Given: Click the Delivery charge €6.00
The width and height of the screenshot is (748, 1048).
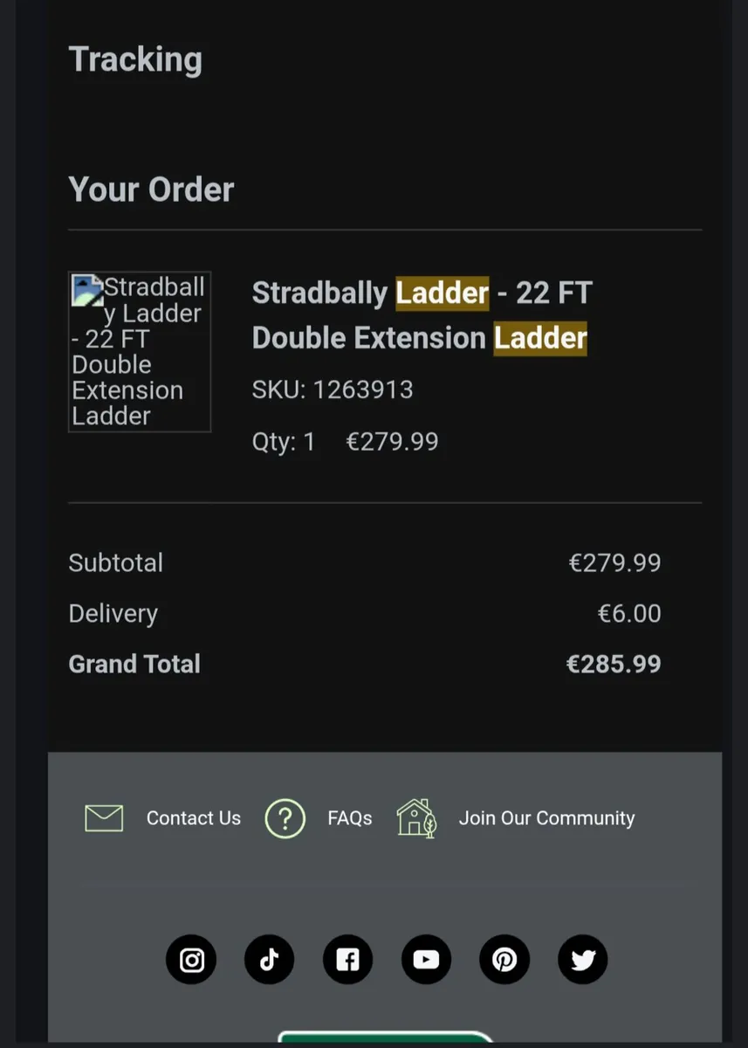Looking at the screenshot, I should coord(628,613).
